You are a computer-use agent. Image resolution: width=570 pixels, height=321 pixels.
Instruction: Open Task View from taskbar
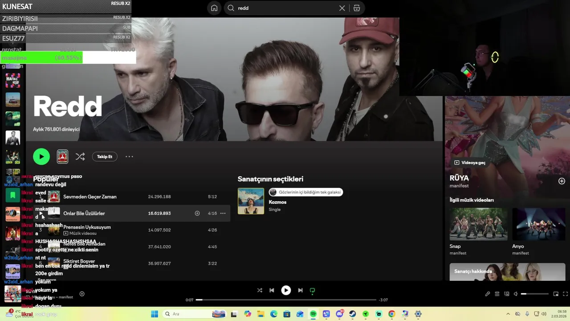pos(234,314)
